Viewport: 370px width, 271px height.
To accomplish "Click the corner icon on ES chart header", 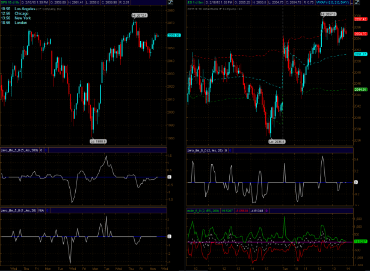I will pos(365,4).
